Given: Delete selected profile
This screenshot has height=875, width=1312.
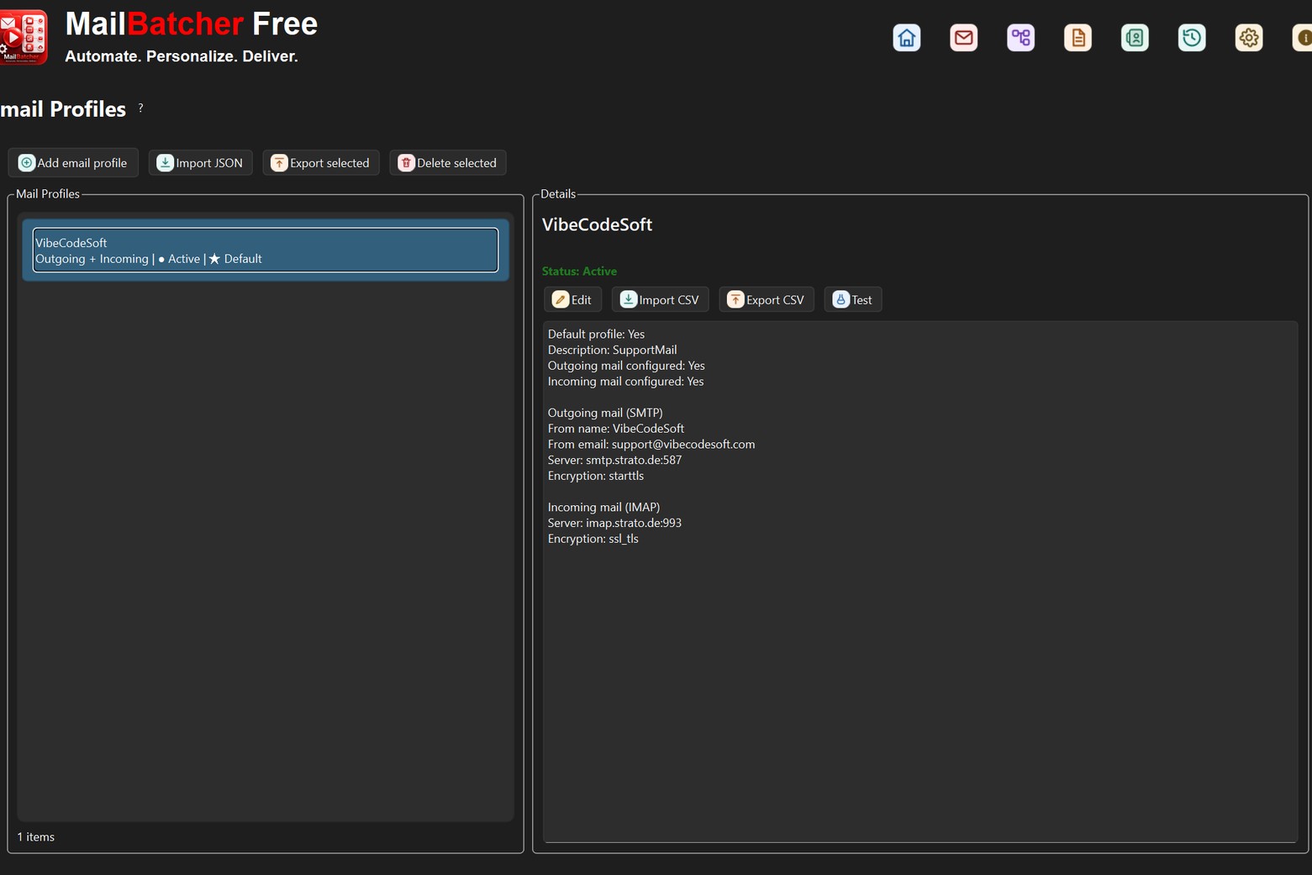Looking at the screenshot, I should click(x=447, y=163).
